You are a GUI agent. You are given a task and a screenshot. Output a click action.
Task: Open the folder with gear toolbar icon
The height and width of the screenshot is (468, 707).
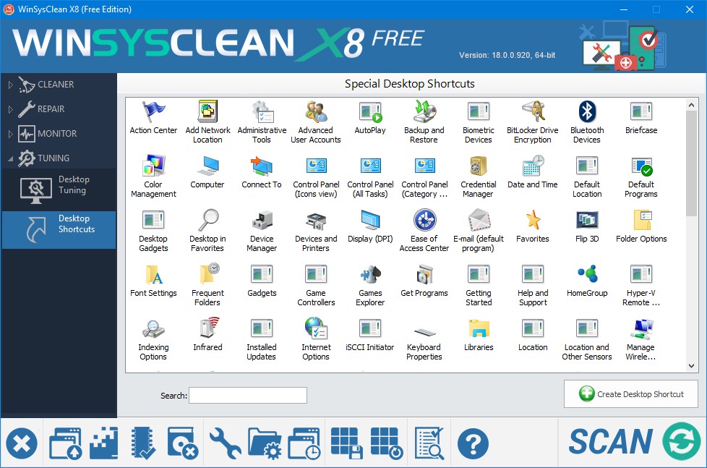tap(265, 443)
